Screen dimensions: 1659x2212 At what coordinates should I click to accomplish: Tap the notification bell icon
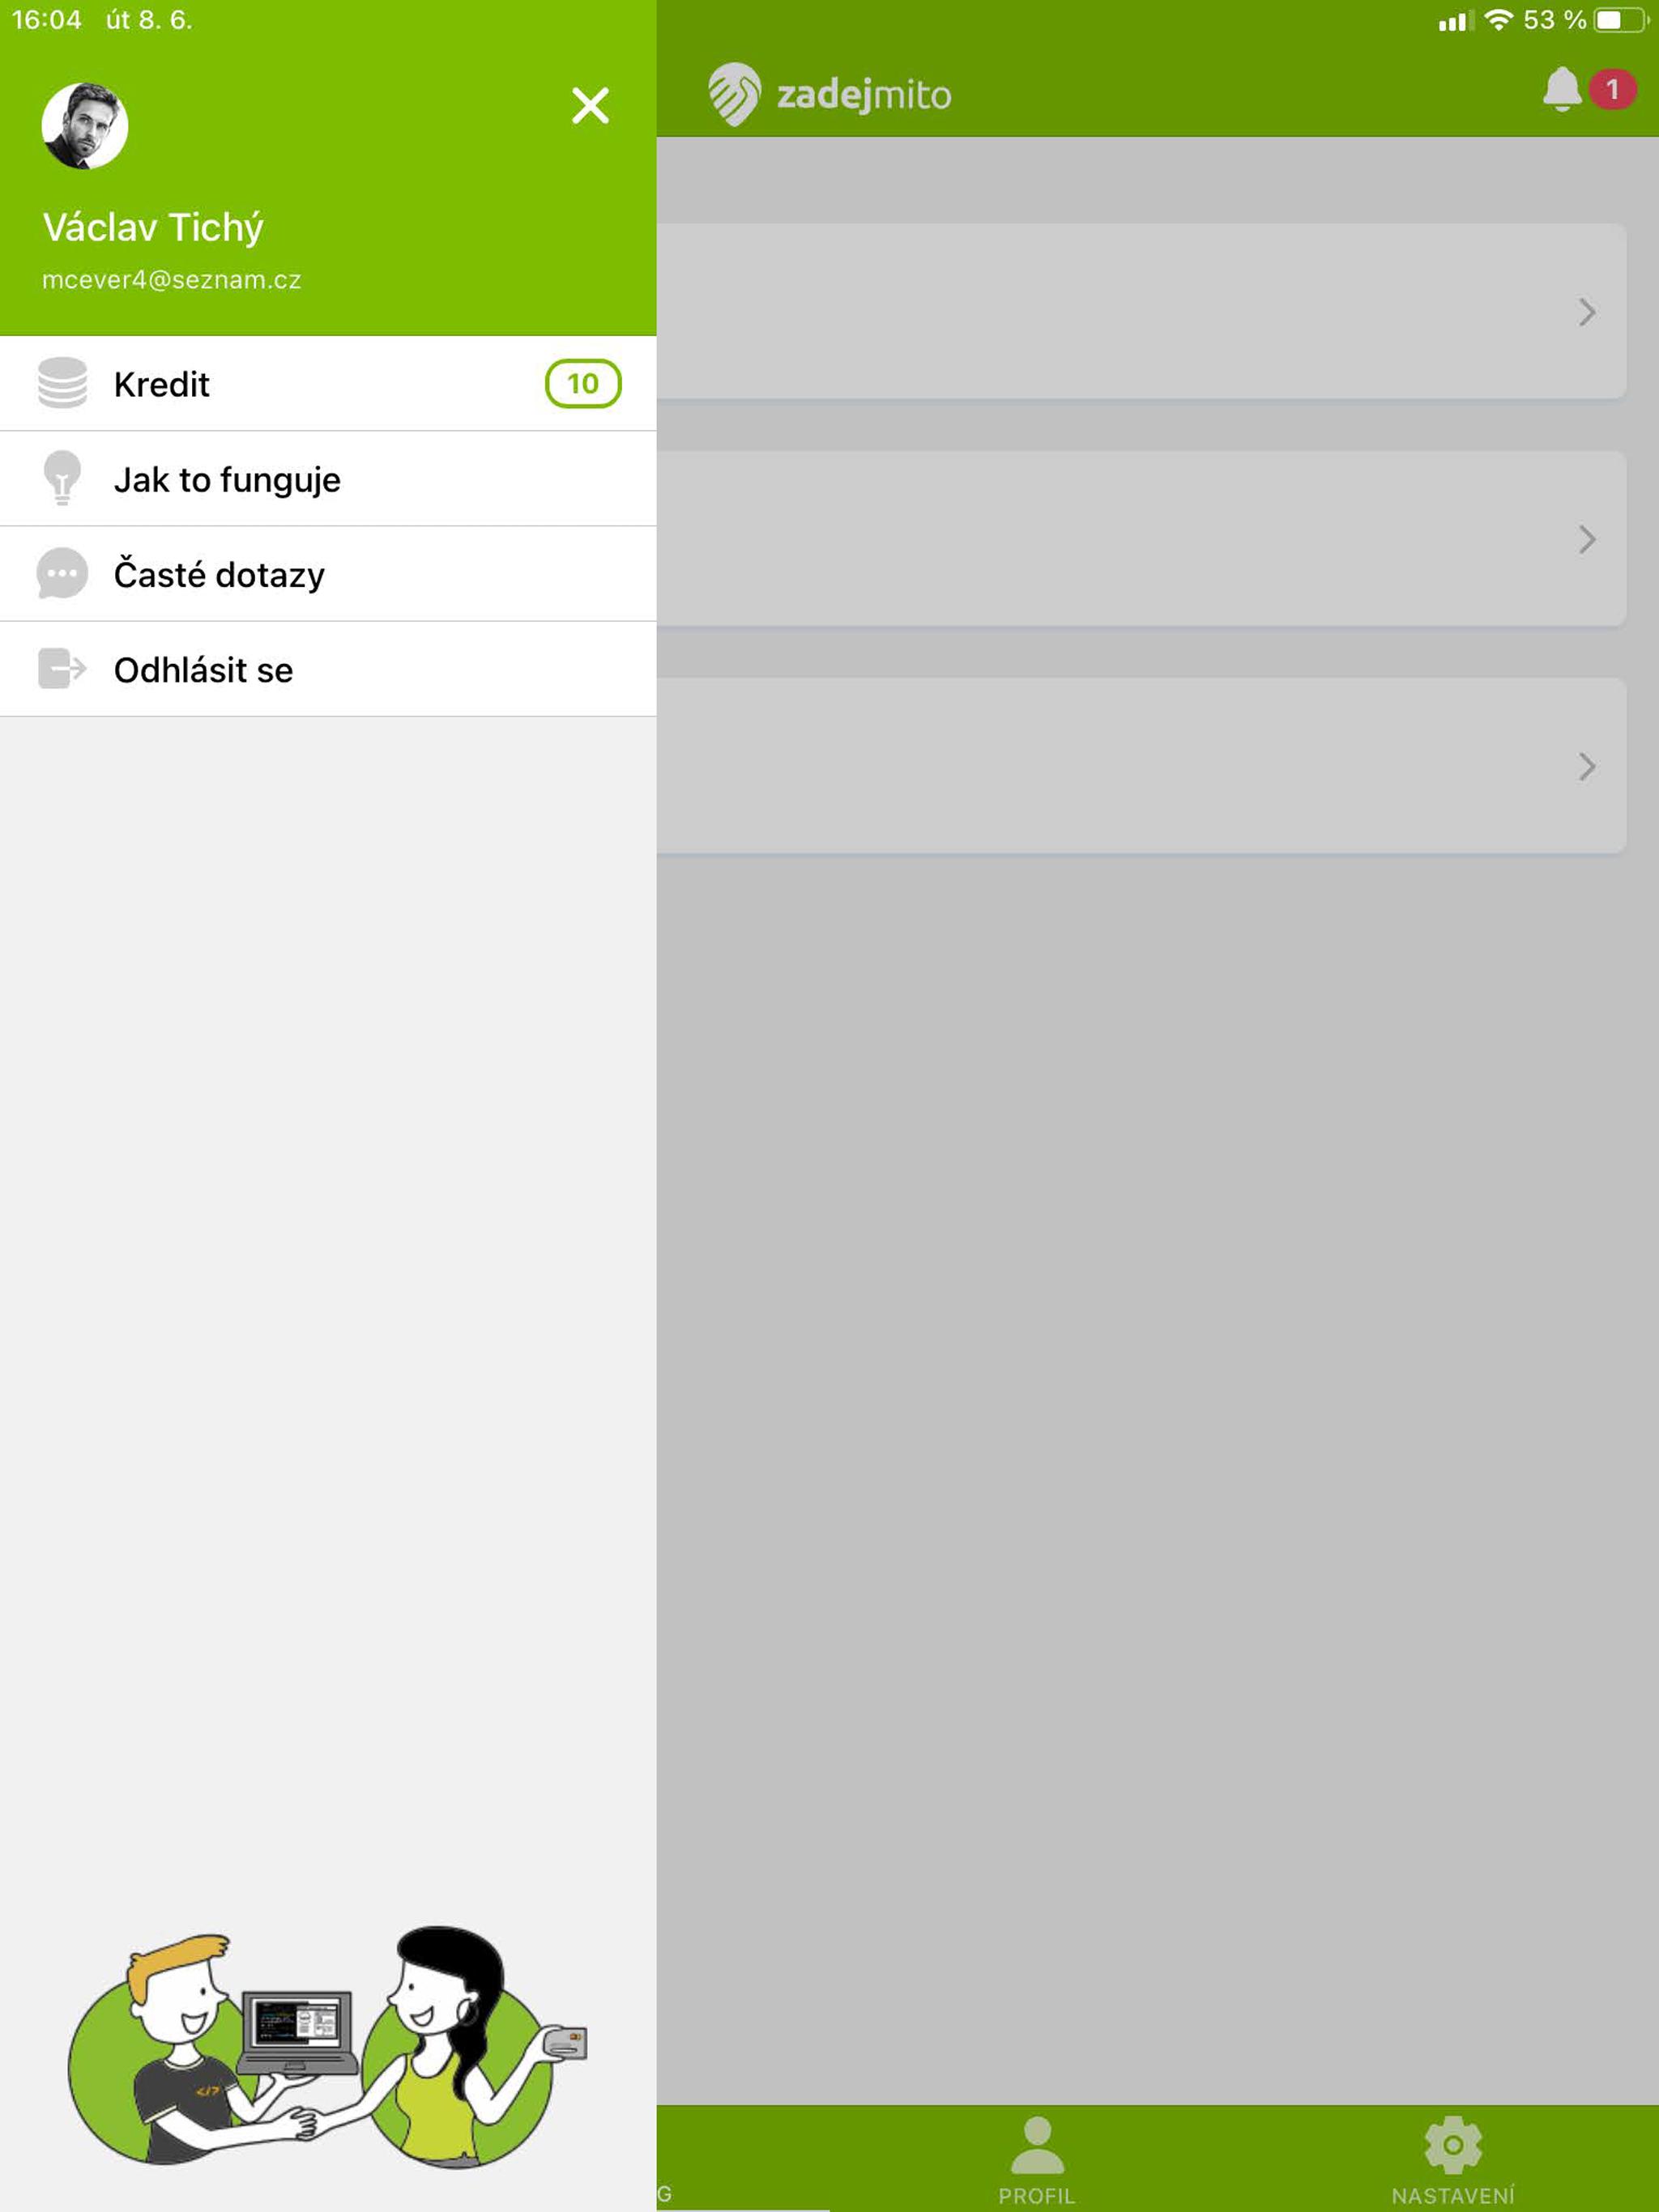(x=1561, y=91)
